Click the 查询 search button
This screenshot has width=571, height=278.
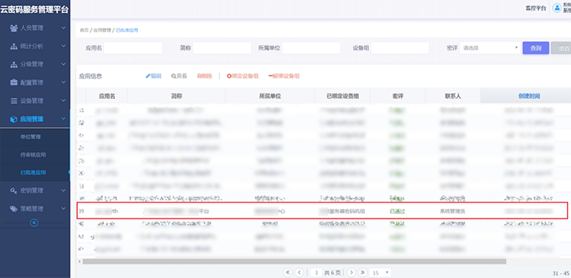point(536,48)
